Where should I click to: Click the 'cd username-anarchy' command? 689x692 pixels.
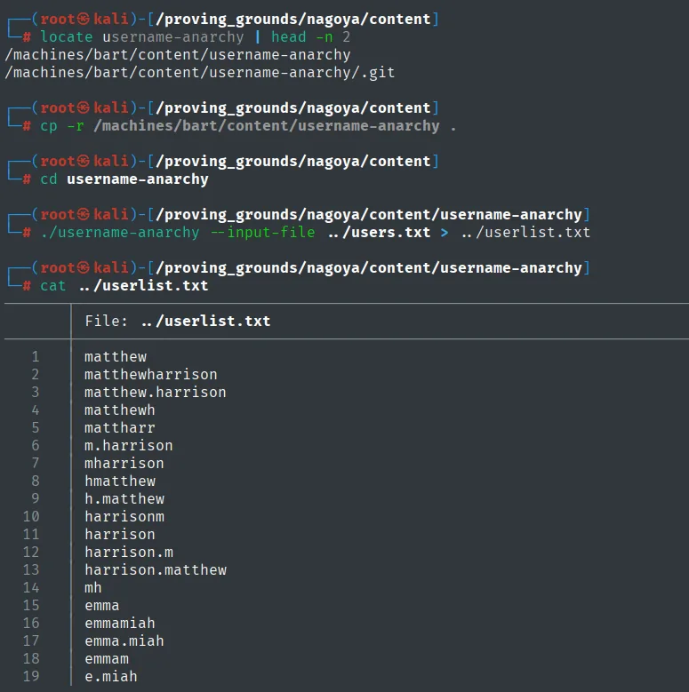(x=124, y=179)
